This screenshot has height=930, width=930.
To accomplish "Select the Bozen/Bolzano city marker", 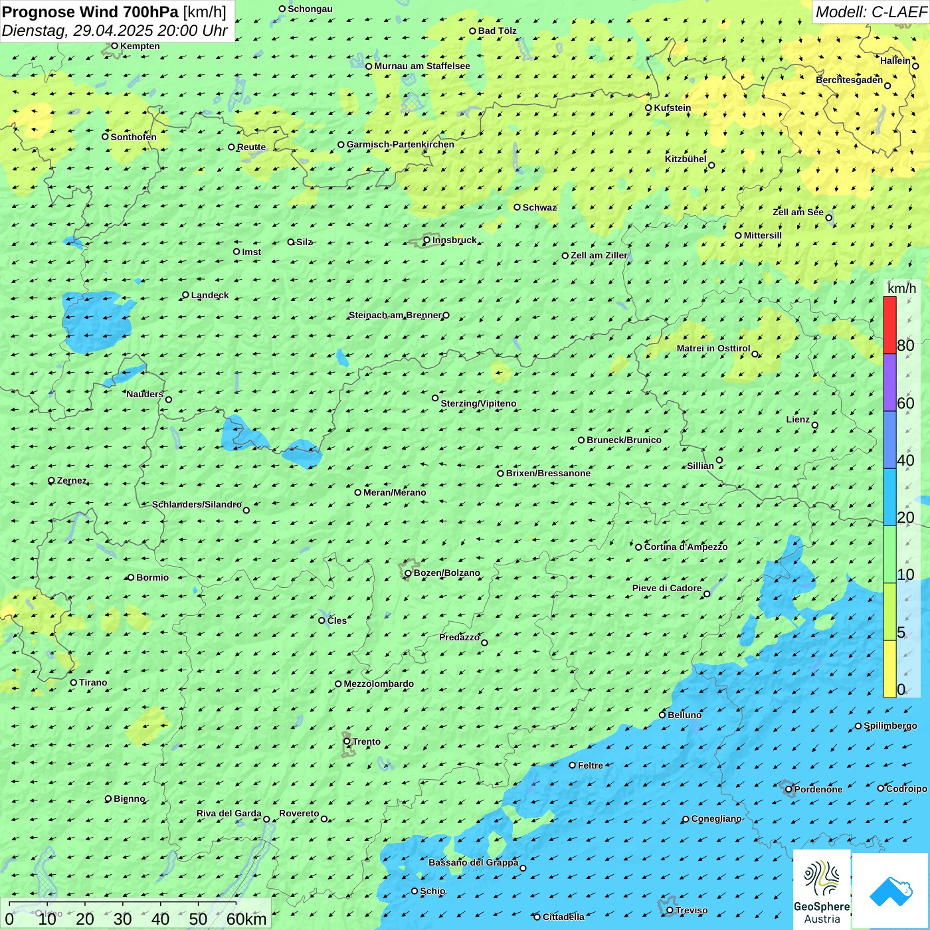I will [408, 573].
